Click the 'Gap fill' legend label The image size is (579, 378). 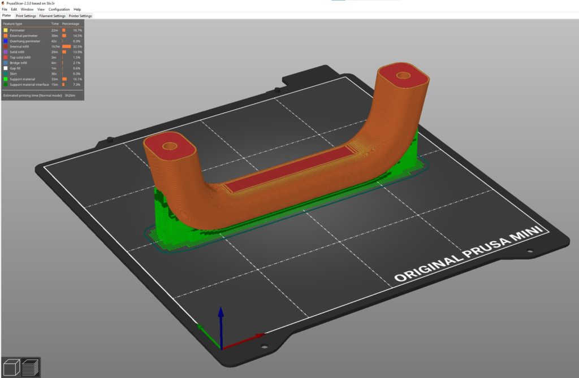tap(15, 68)
